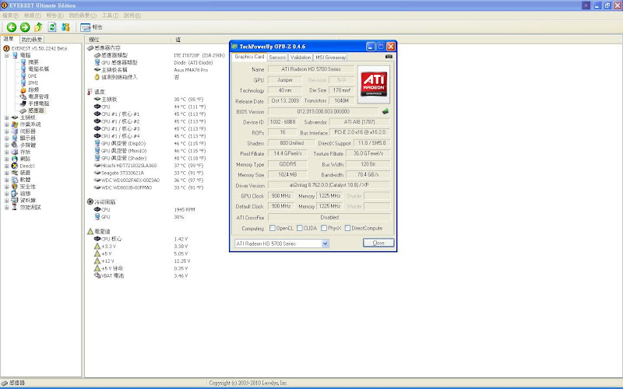The width and height of the screenshot is (623, 389).
Task: Close GPU-Z with the Close button
Action: coord(378,243)
